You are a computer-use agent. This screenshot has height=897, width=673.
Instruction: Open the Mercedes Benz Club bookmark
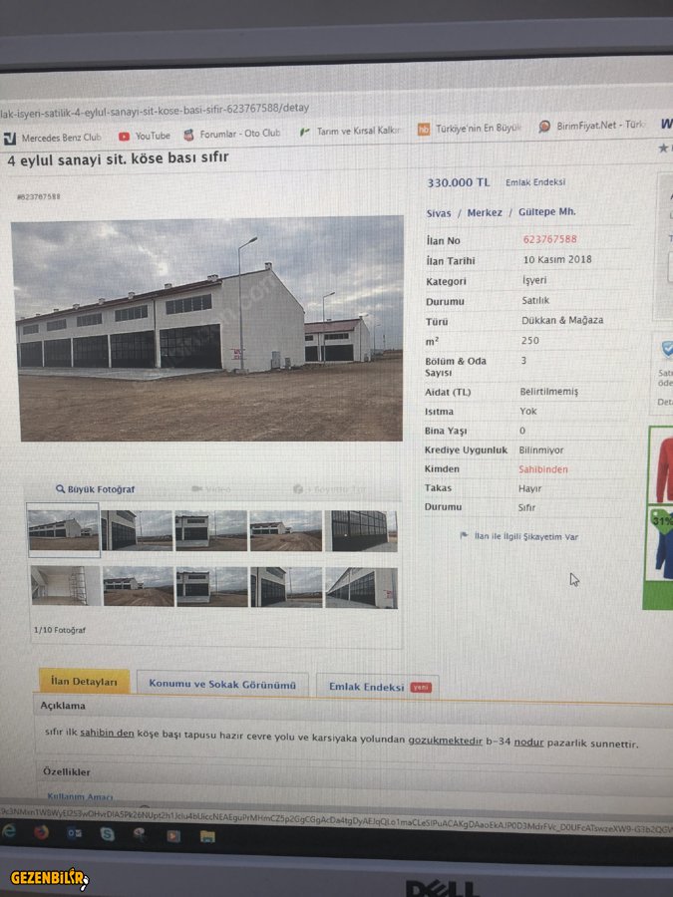click(x=53, y=138)
